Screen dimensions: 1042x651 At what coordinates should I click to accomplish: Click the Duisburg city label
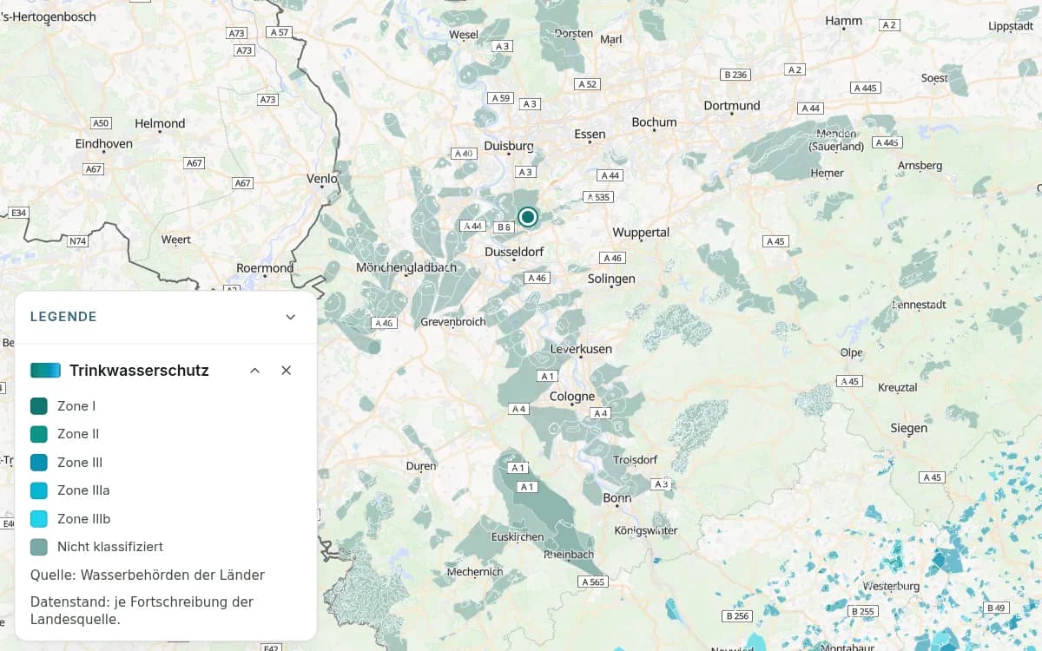(509, 146)
